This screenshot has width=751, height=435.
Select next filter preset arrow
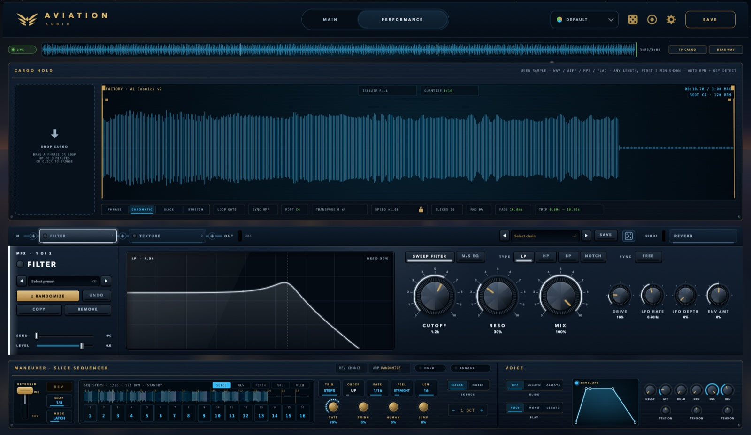pos(106,281)
